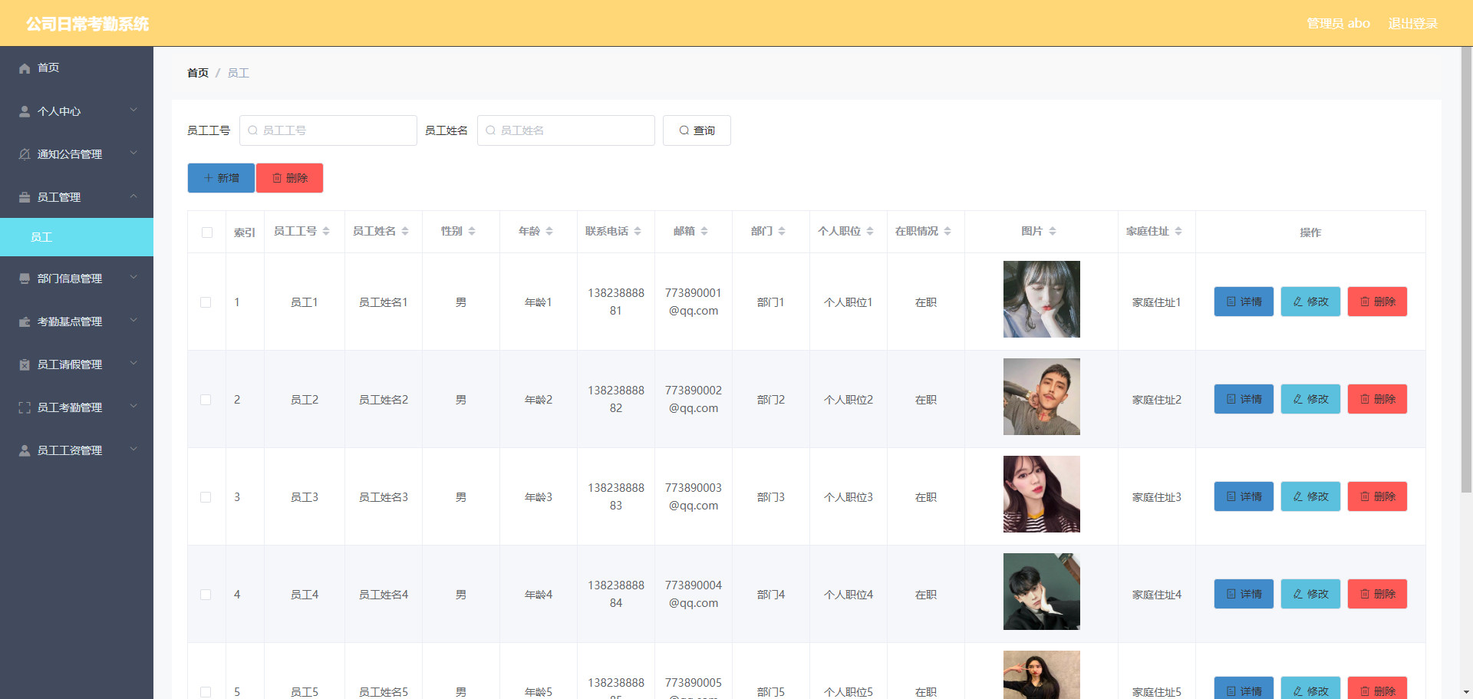Select the 员工 submenu item
This screenshot has width=1473, height=699.
coord(77,237)
